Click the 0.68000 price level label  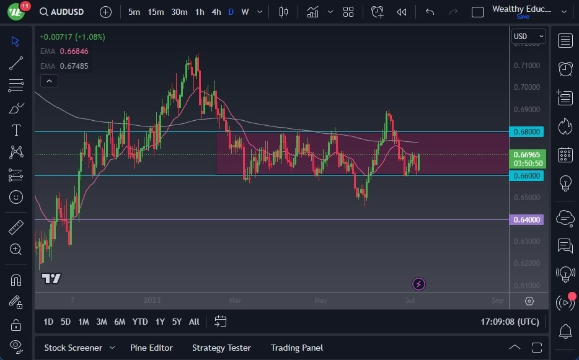[x=526, y=131]
